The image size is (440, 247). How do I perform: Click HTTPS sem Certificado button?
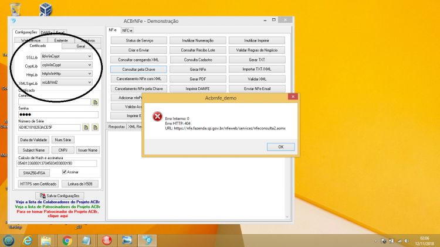click(x=39, y=184)
